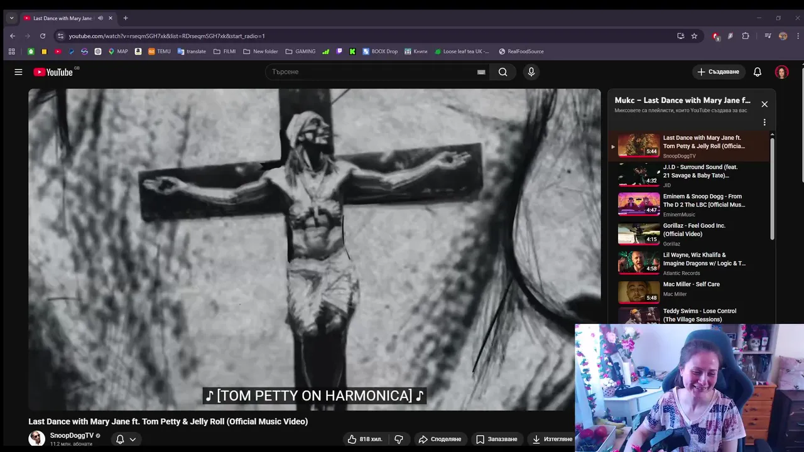Image resolution: width=804 pixels, height=452 pixels.
Task: Open Chrome profile avatar in toolbar
Action: click(x=783, y=36)
